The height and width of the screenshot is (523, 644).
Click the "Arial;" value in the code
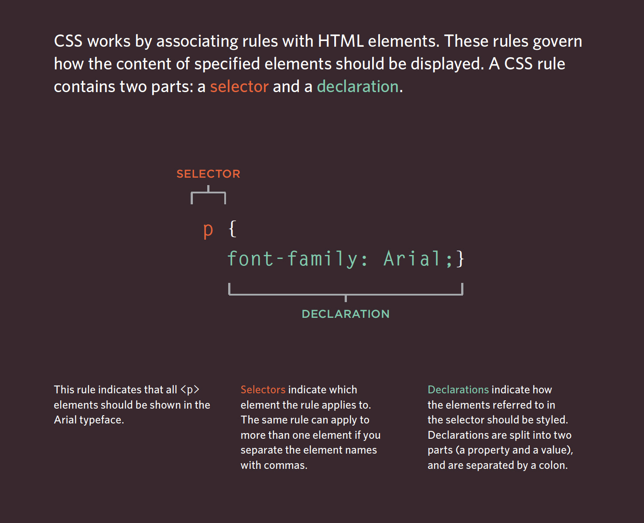pos(418,258)
